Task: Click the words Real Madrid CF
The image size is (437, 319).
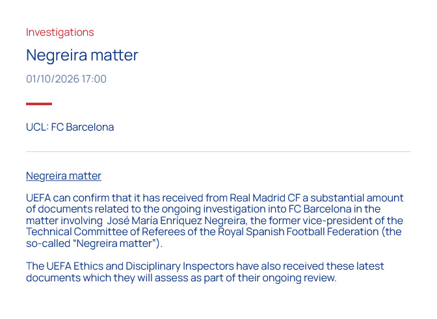Action: click(x=265, y=198)
